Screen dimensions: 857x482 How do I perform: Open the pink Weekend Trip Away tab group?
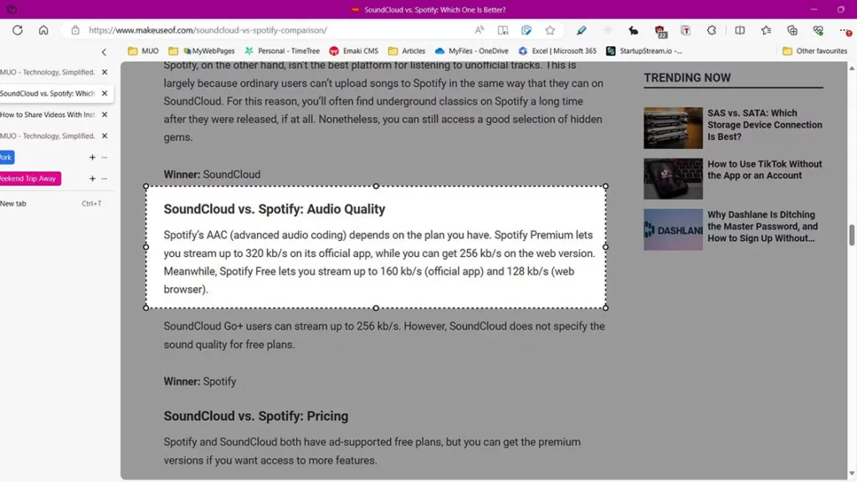tap(29, 179)
